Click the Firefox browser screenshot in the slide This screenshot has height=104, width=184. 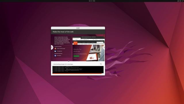click(89, 49)
